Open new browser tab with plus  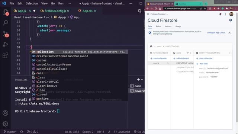click(x=206, y=4)
